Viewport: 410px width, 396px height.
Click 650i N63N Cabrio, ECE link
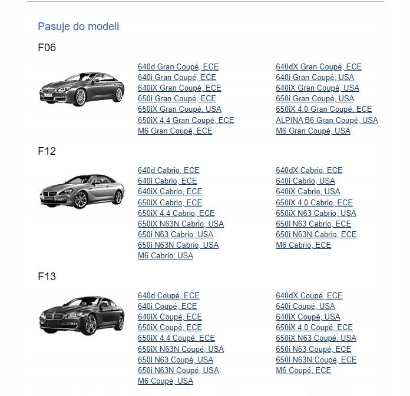click(316, 234)
